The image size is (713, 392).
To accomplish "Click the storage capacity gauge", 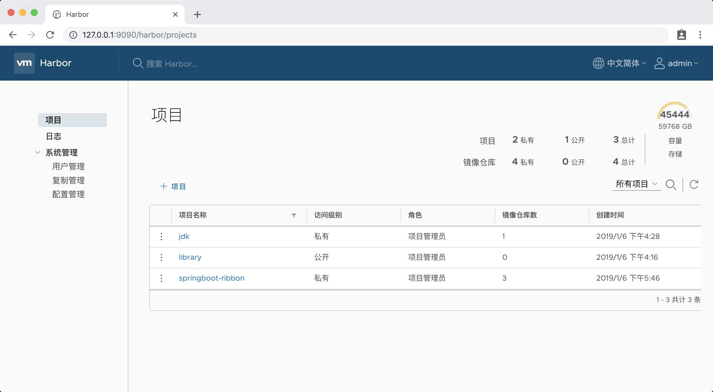I will (x=675, y=111).
